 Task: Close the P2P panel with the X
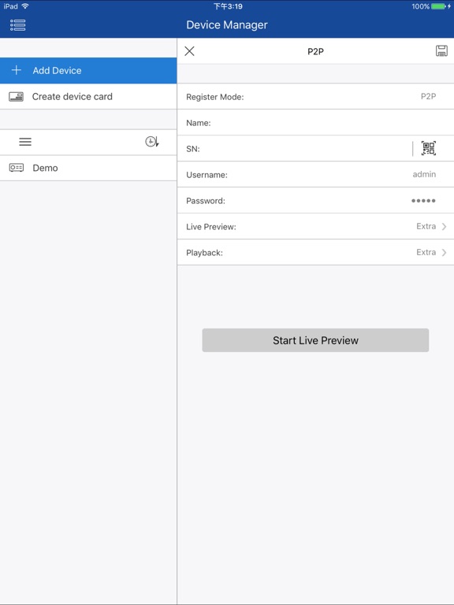tap(189, 51)
